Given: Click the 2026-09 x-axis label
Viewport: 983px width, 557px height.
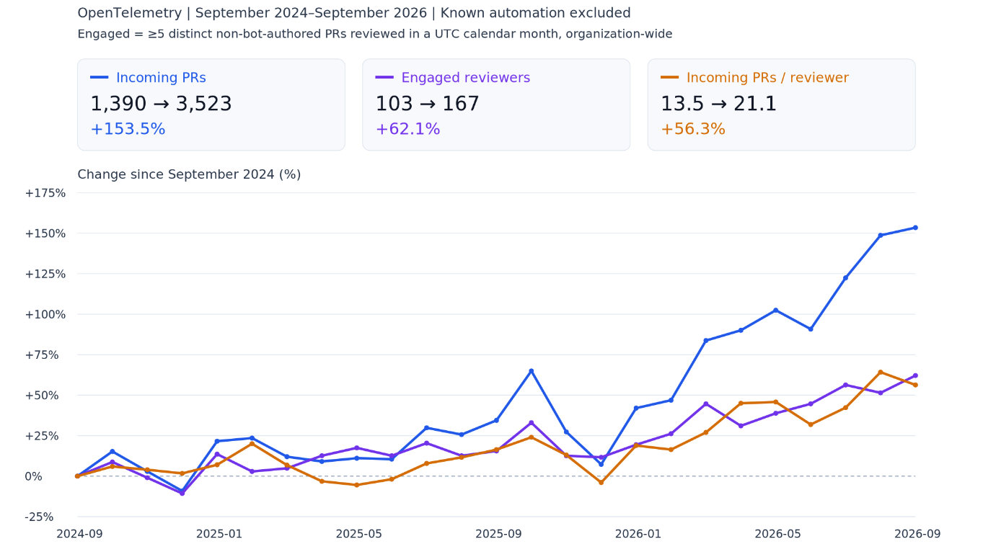Looking at the screenshot, I should [917, 534].
